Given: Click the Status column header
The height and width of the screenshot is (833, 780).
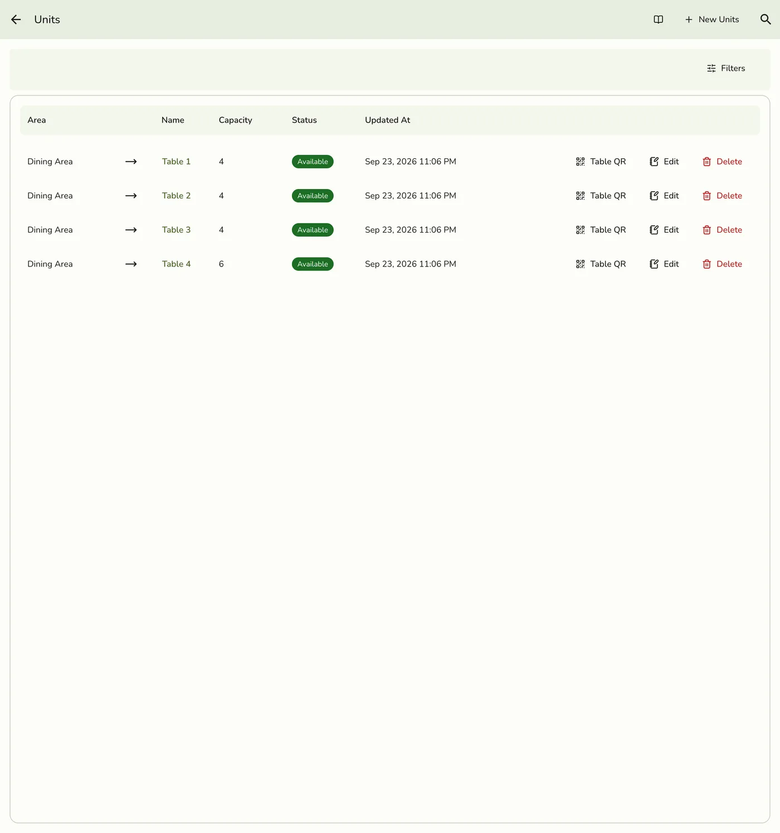Looking at the screenshot, I should (x=304, y=120).
